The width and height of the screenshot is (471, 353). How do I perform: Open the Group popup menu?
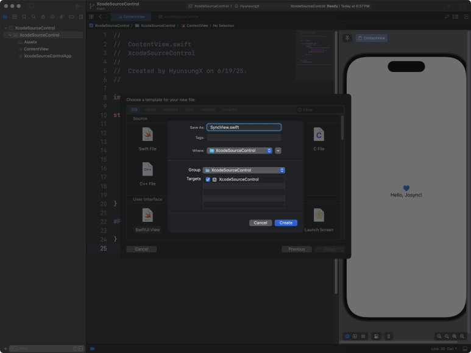(244, 170)
